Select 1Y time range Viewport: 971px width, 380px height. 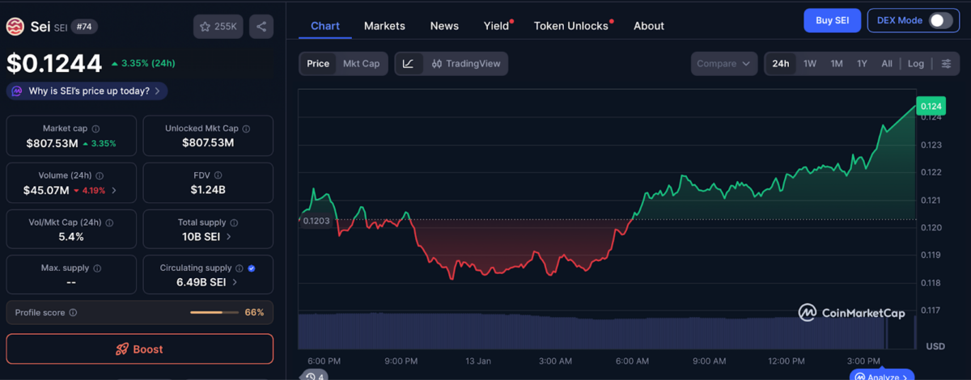coord(862,64)
